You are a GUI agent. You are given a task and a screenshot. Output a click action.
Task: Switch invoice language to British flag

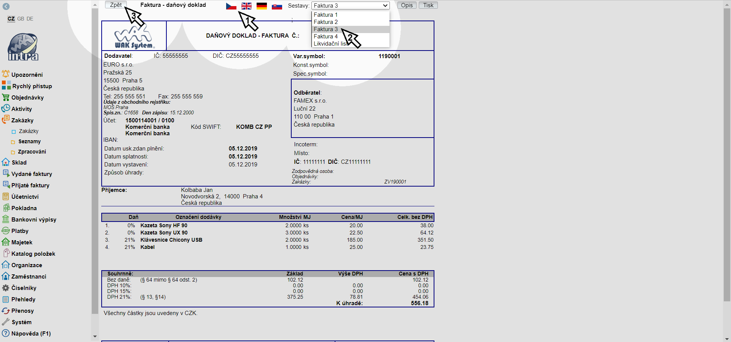(x=246, y=6)
